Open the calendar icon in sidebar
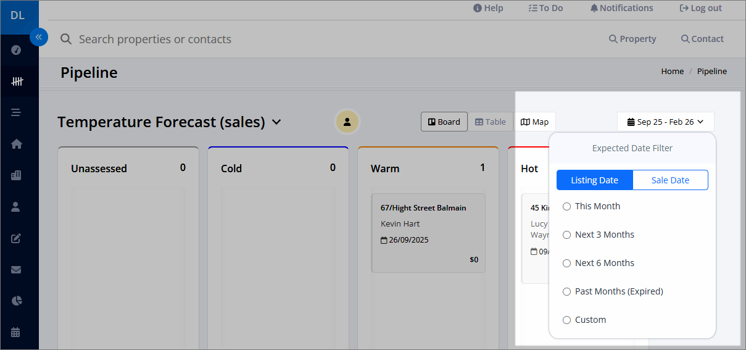 coord(17,332)
